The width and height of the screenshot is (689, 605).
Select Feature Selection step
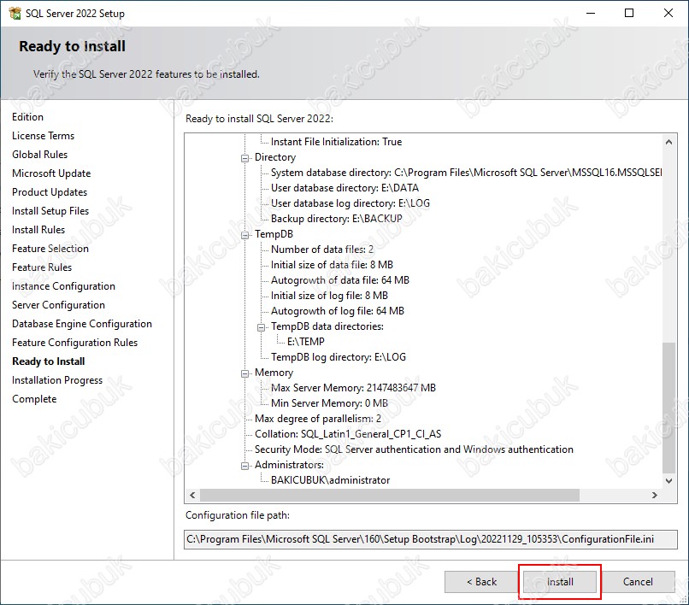(x=50, y=249)
